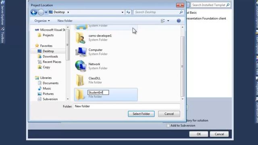Select Microsoft Visual Studio in navigation pane
Image resolution: width=258 pixels, height=145 pixels.
tap(50, 30)
